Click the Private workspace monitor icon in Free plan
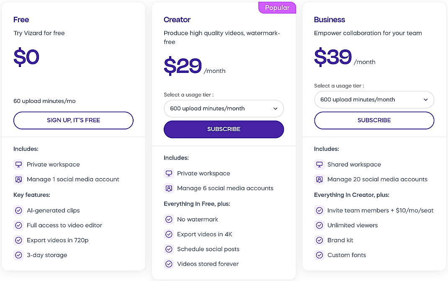Viewport: 448px width, 281px height. click(x=18, y=164)
